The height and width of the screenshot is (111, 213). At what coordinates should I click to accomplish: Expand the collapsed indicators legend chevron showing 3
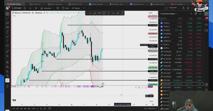pyautogui.click(x=14, y=16)
